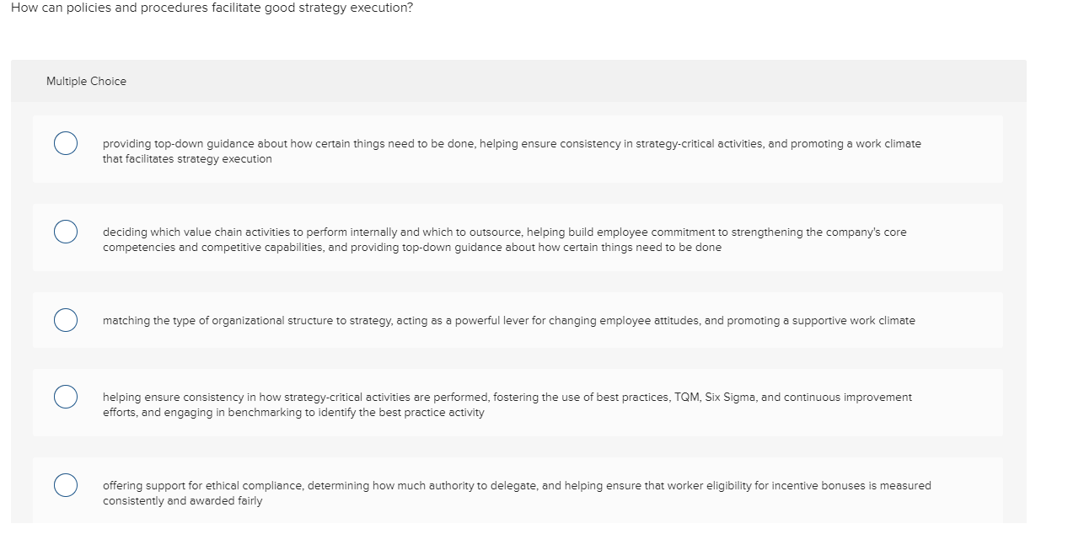
Task: Click the phrase continuous improvement efforts
Action: pos(861,397)
